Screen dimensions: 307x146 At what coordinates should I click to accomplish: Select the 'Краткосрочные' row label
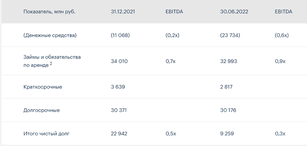[x=43, y=87]
